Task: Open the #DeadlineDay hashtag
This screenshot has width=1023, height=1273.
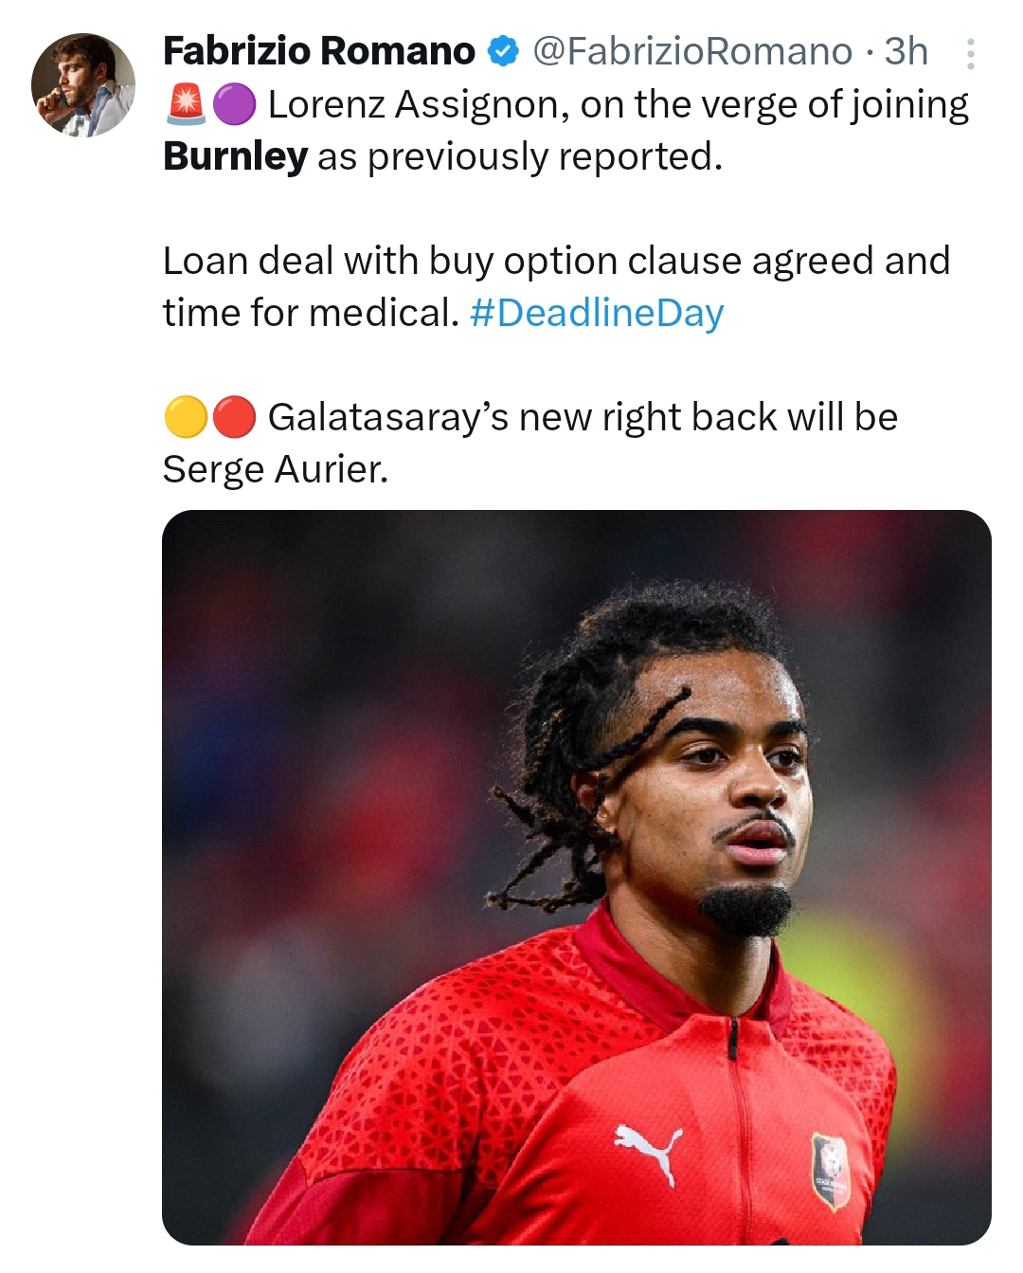Action: point(597,313)
